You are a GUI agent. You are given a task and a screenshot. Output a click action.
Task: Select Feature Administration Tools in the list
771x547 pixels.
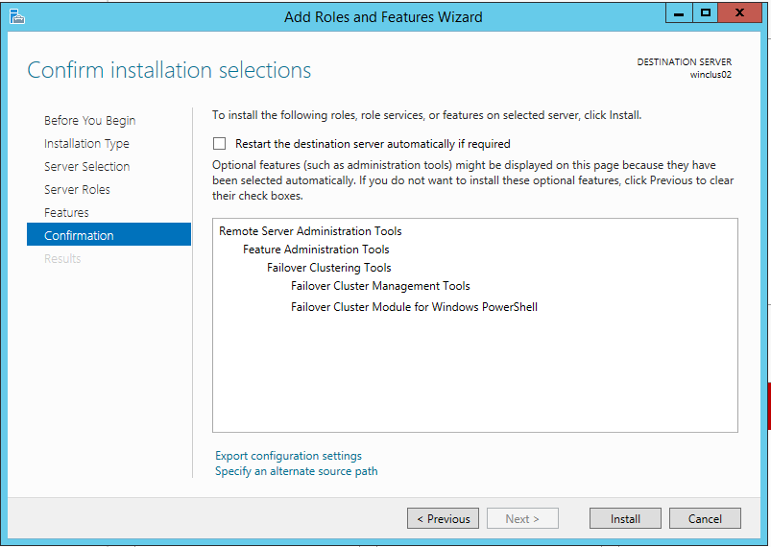tap(316, 250)
